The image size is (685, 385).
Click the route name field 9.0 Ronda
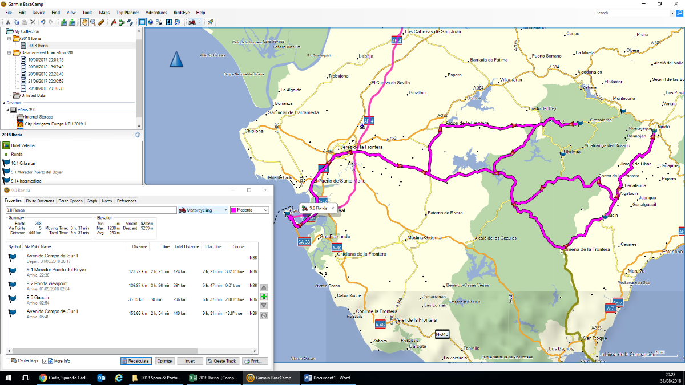[x=91, y=210]
